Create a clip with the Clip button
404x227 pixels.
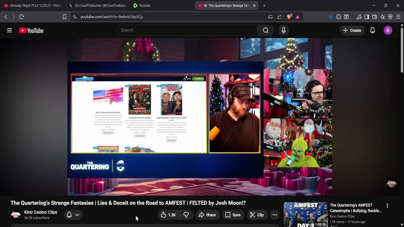pos(257,215)
